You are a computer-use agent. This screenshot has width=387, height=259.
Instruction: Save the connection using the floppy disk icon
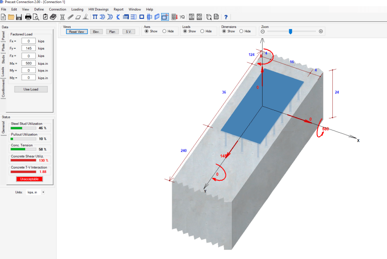tap(19, 17)
